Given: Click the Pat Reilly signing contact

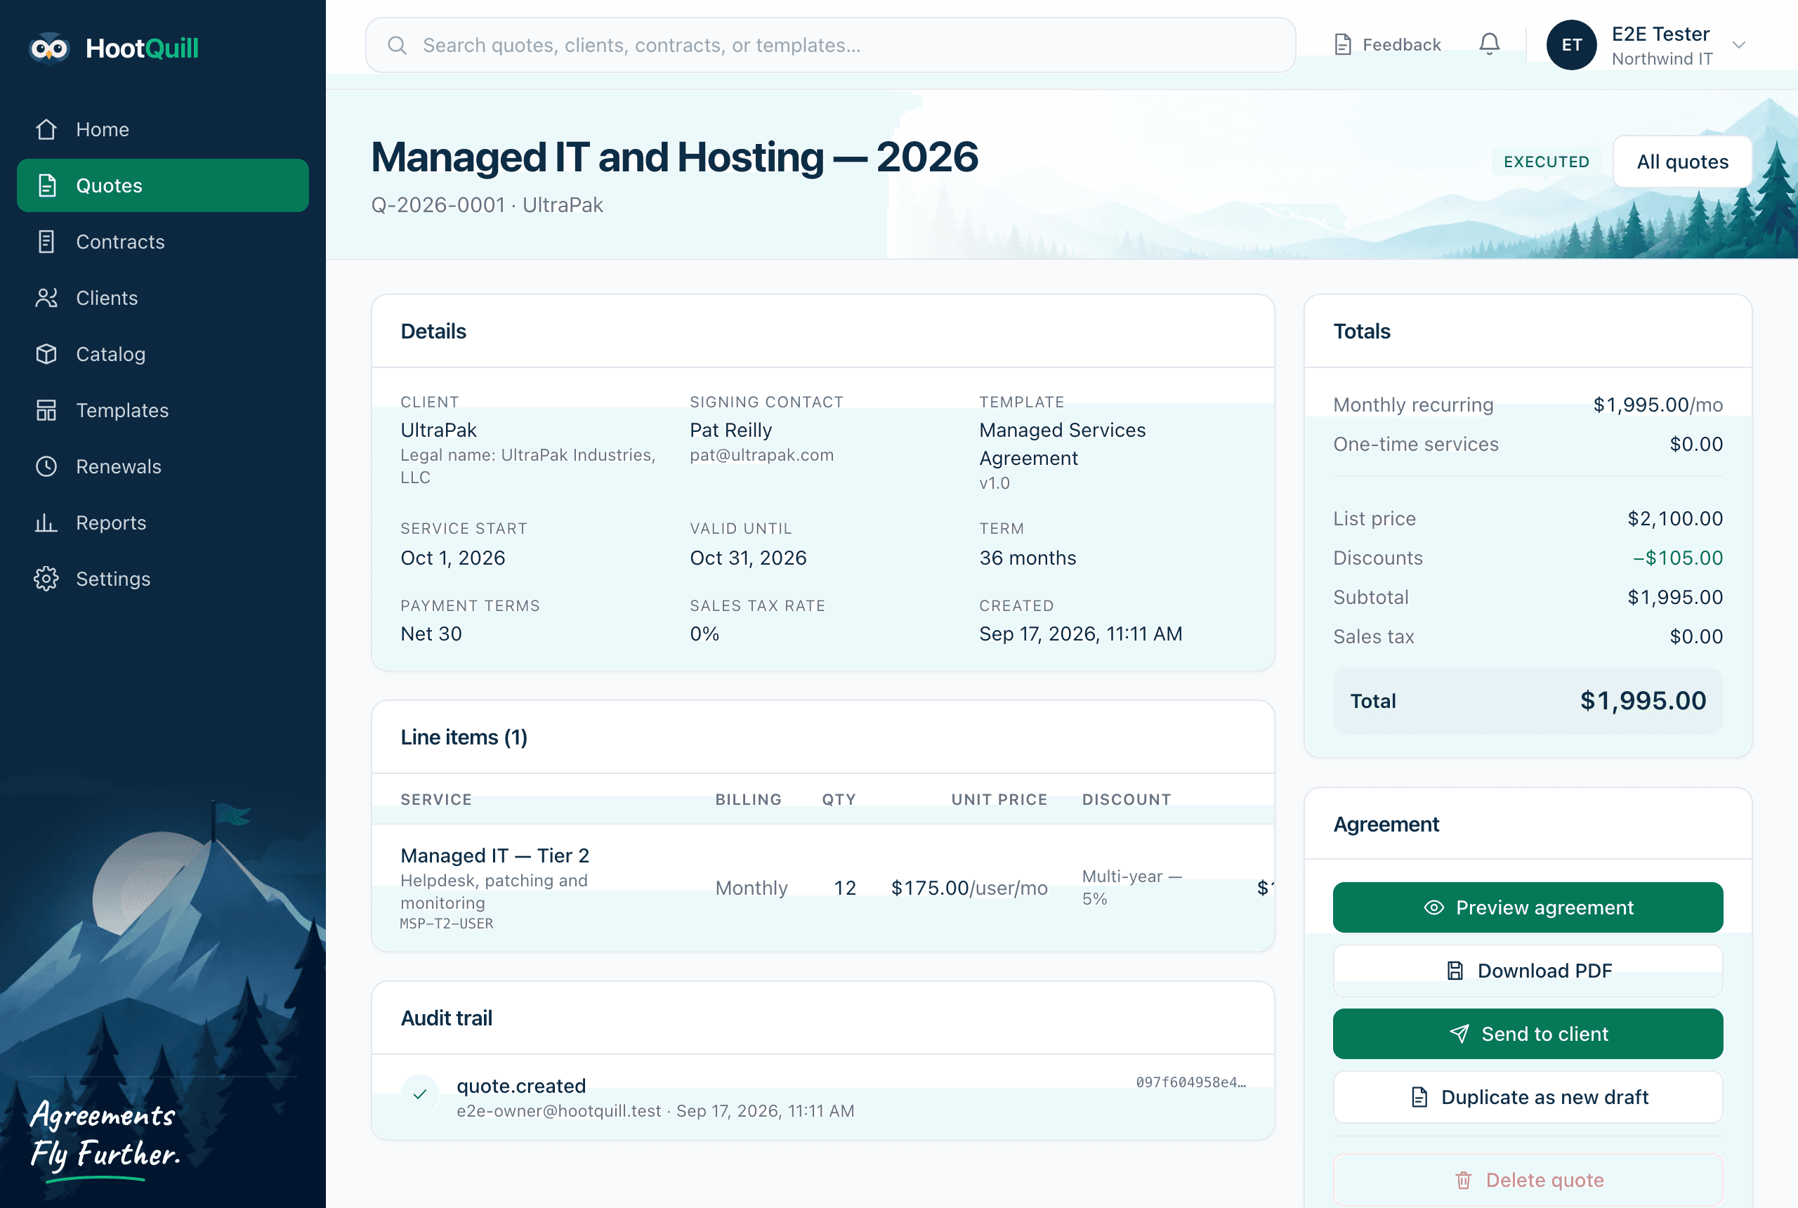Looking at the screenshot, I should pyautogui.click(x=731, y=430).
